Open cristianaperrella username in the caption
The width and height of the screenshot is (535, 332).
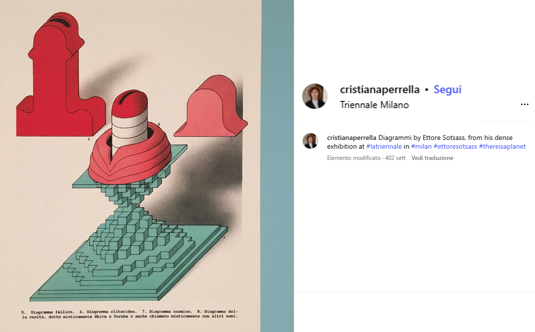(x=351, y=137)
